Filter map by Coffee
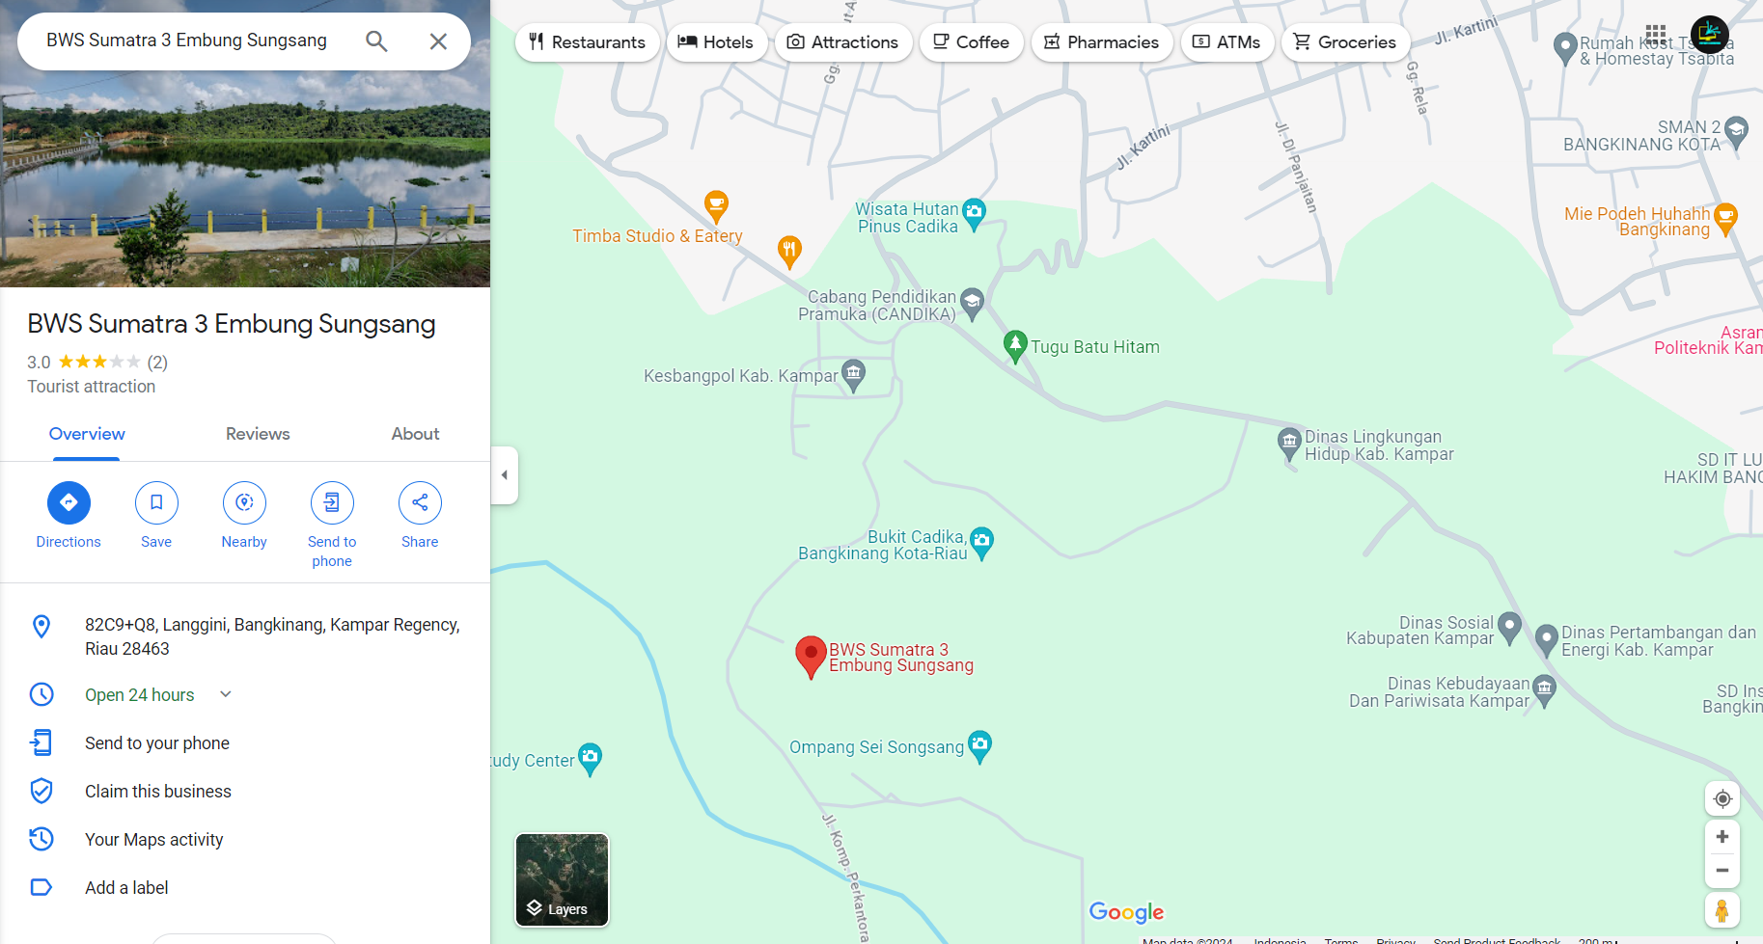This screenshot has height=944, width=1763. (x=971, y=42)
